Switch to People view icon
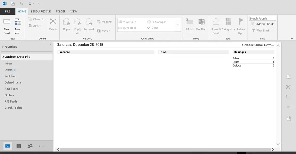Viewport: 296px width, 154px height. tap(30, 146)
